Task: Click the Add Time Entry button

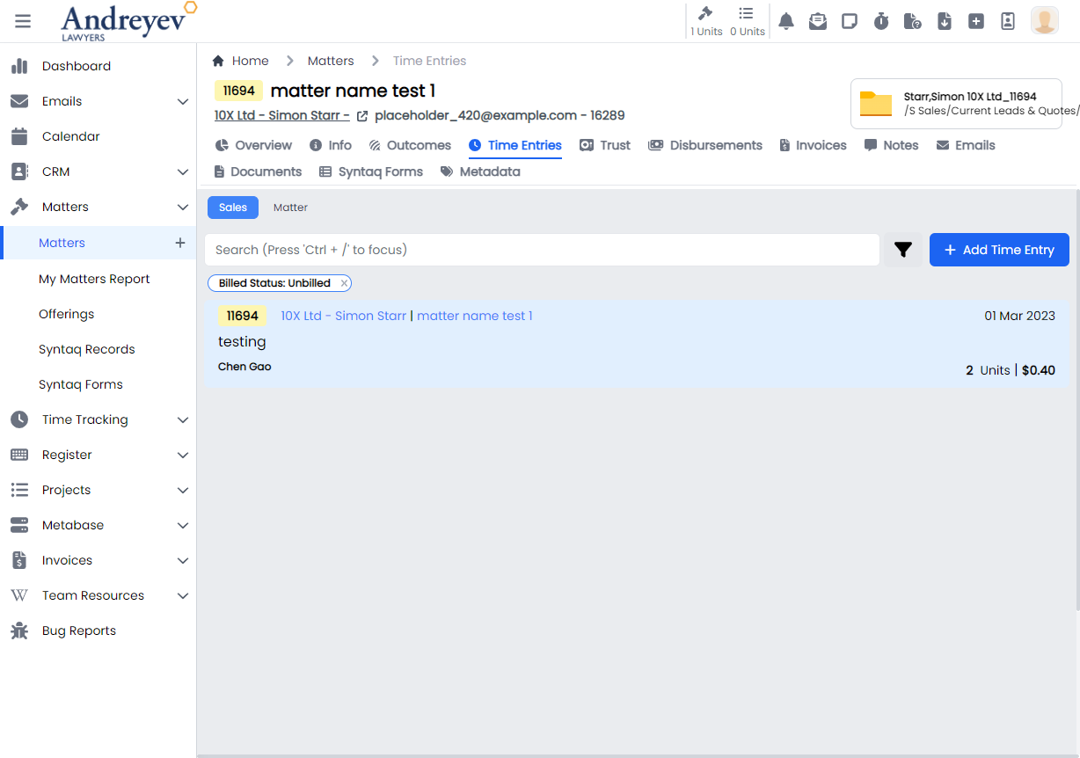Action: [x=999, y=250]
